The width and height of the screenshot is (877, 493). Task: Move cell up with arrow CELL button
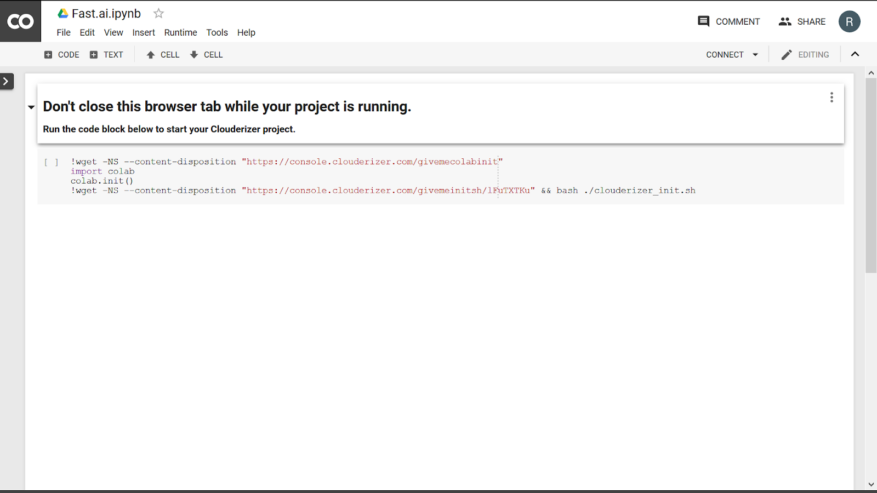click(163, 55)
